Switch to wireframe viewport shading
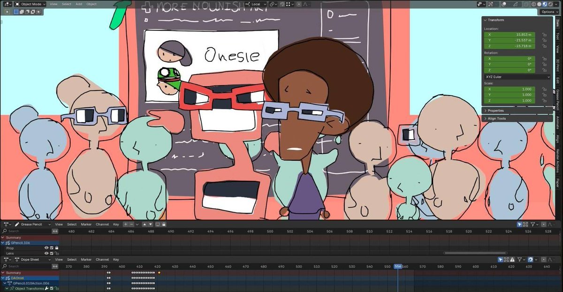Viewport: 563px width, 292px height. 533,4
